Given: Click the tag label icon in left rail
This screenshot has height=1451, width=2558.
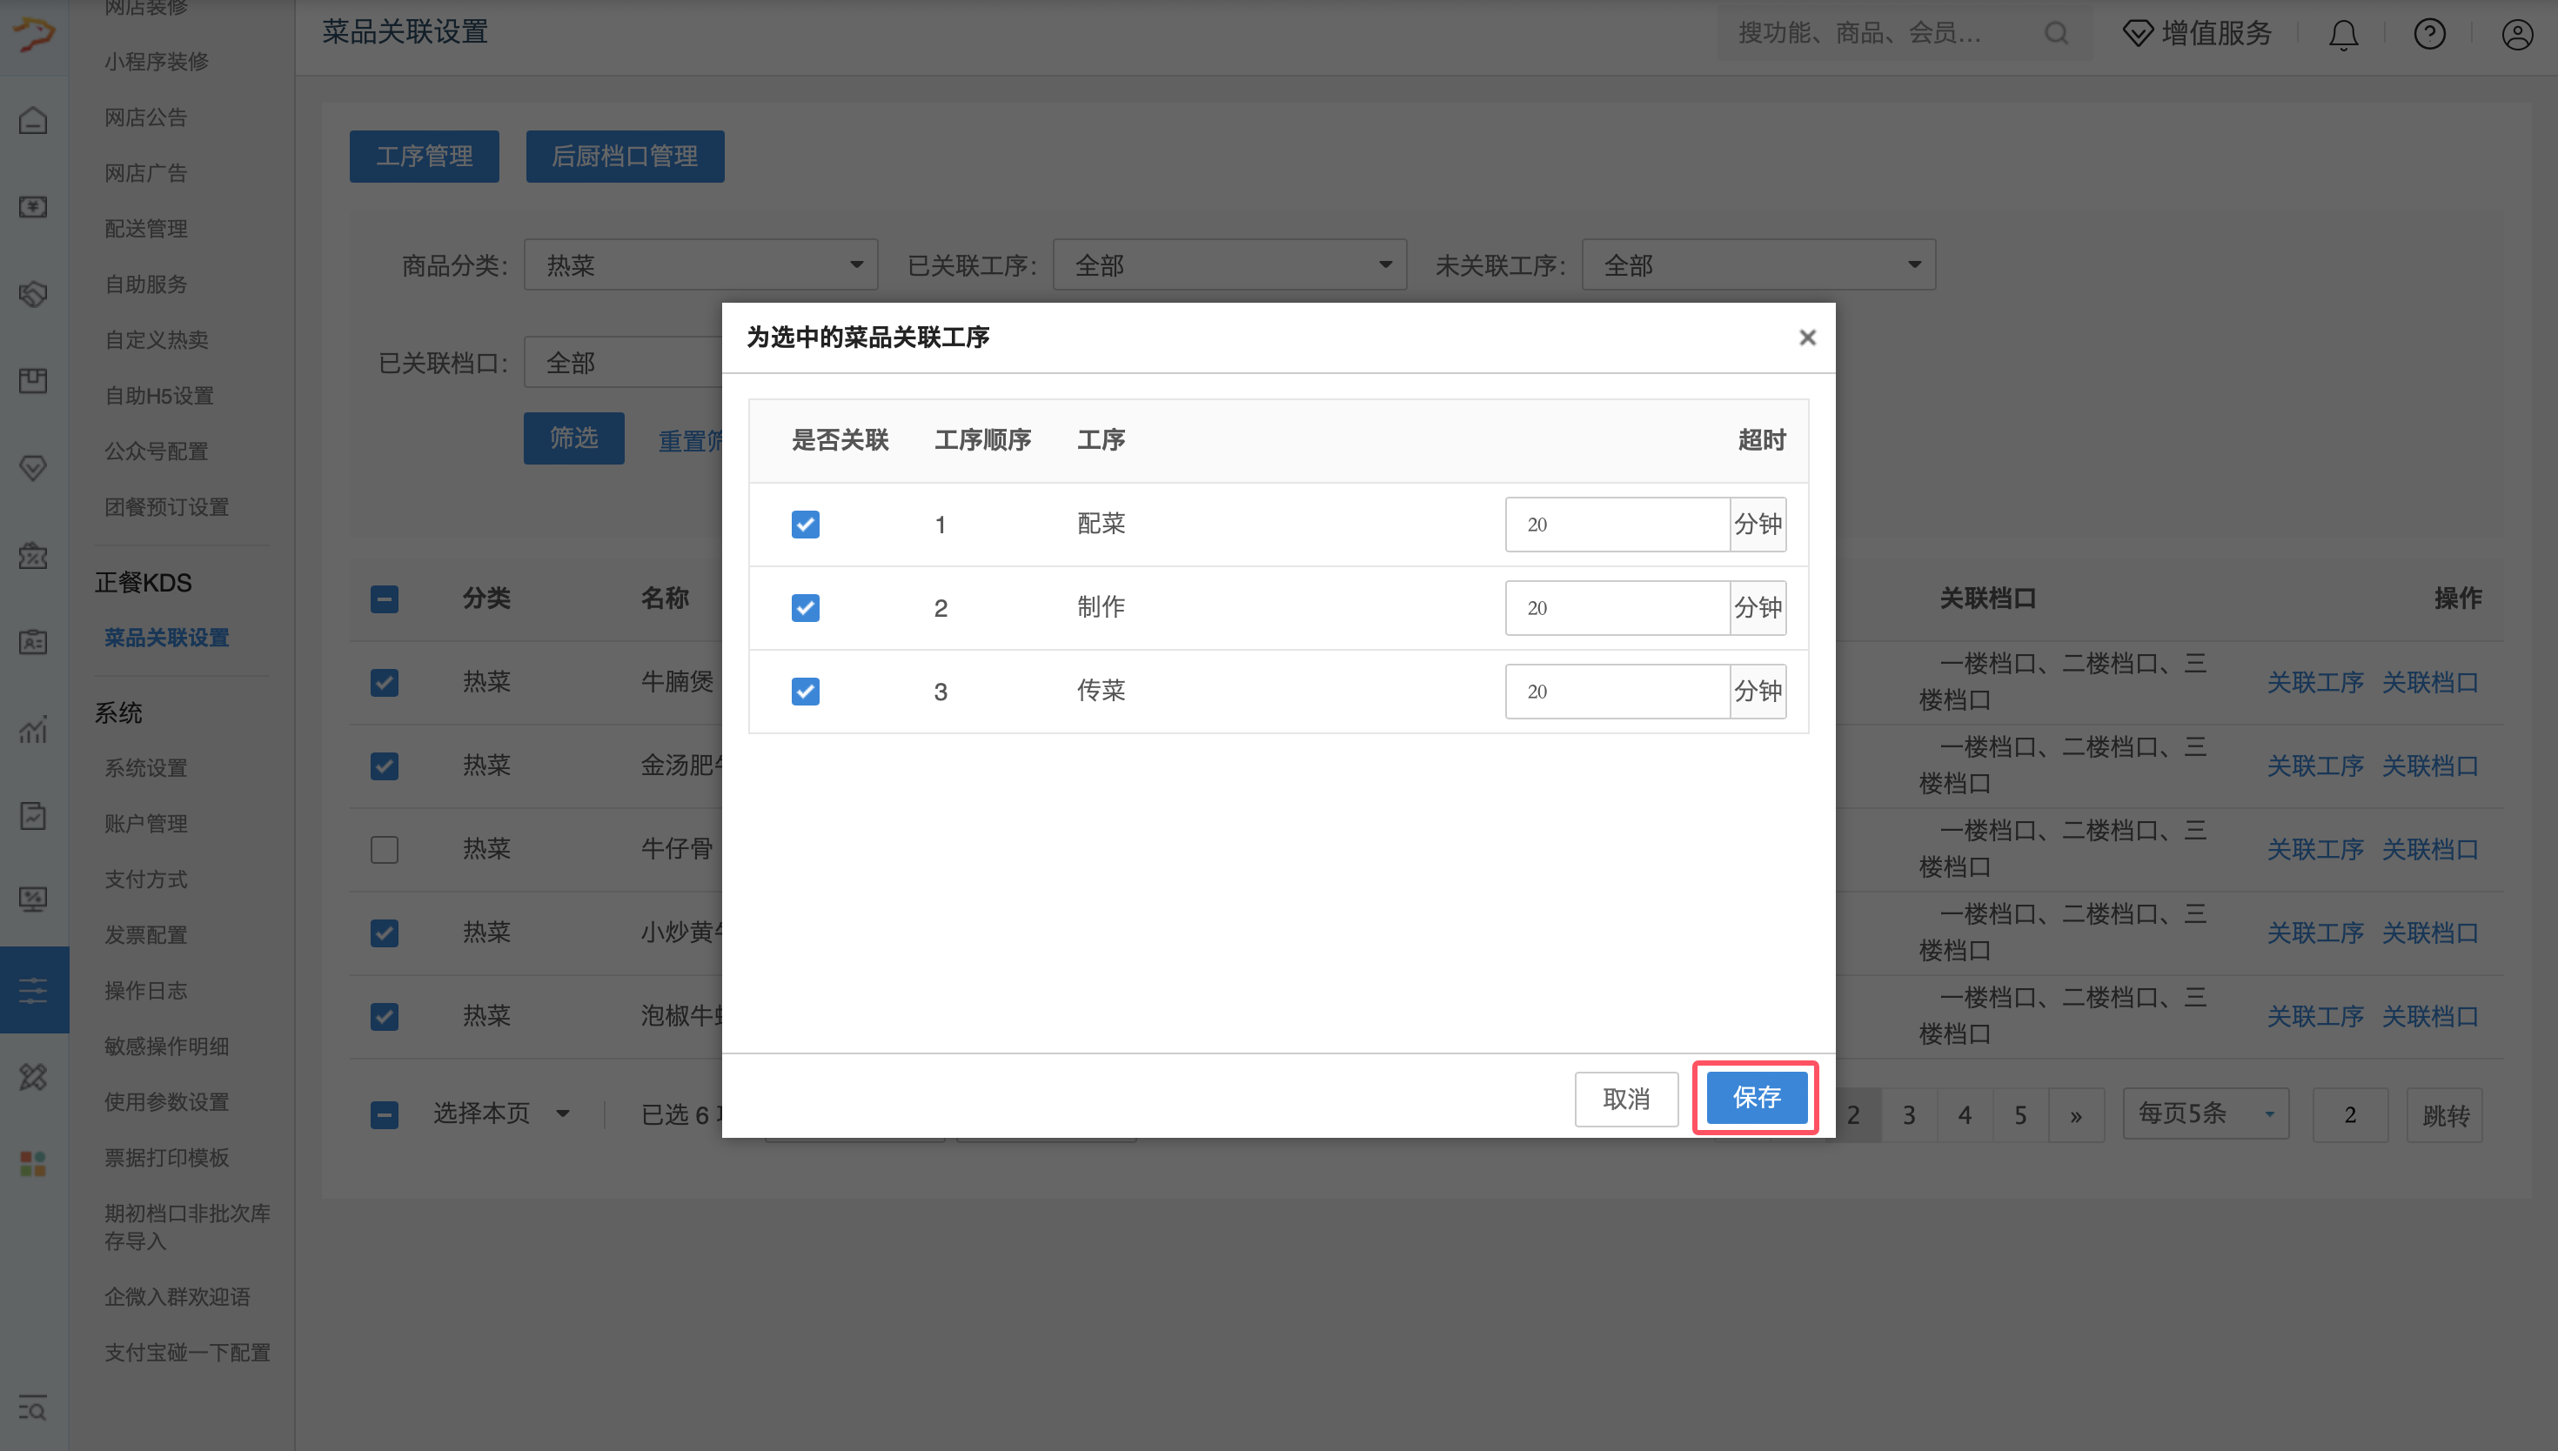Looking at the screenshot, I should 33,294.
